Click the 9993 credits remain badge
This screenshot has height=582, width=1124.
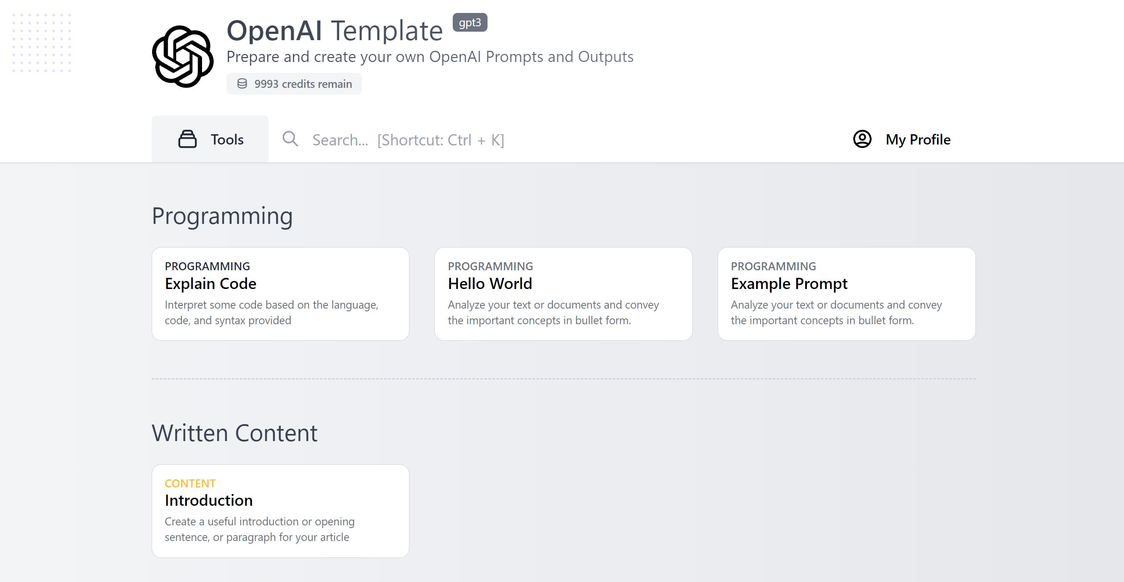tap(294, 83)
